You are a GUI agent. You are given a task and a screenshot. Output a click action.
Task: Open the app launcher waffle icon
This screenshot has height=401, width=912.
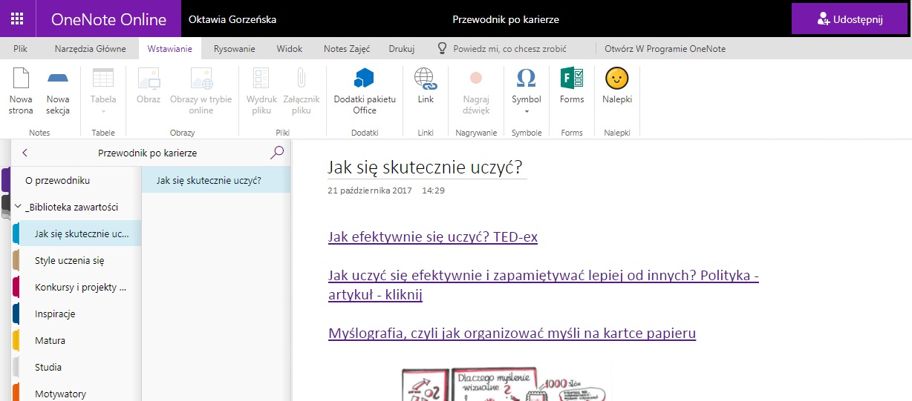pos(18,19)
